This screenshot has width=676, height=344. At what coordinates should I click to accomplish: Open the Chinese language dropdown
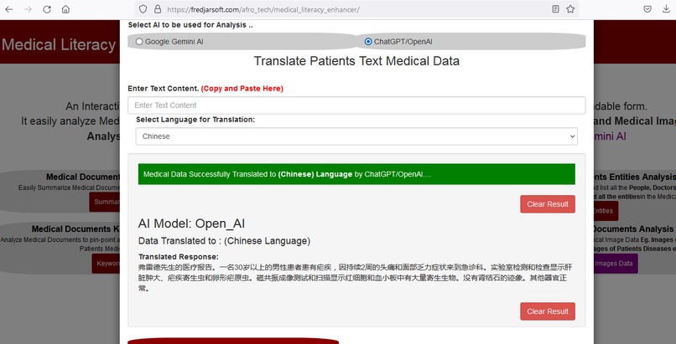(356, 136)
